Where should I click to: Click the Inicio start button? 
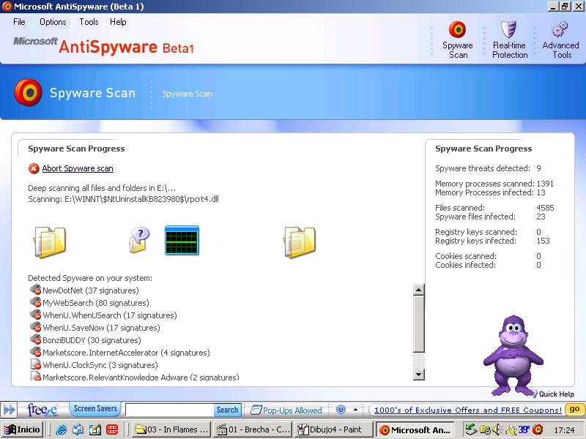point(23,429)
